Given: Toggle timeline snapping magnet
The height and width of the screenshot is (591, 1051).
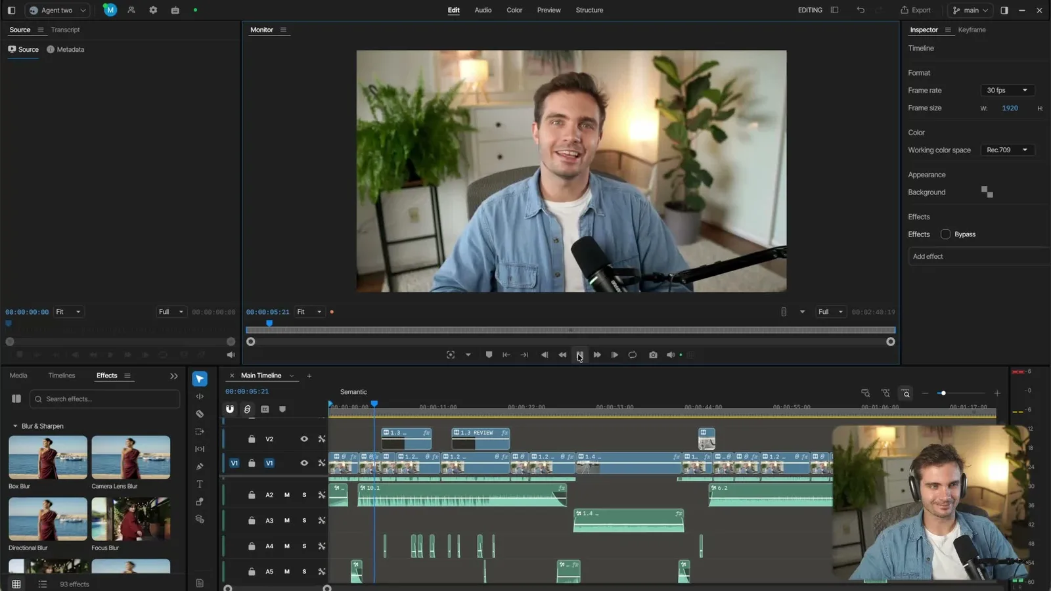Looking at the screenshot, I should (x=230, y=408).
